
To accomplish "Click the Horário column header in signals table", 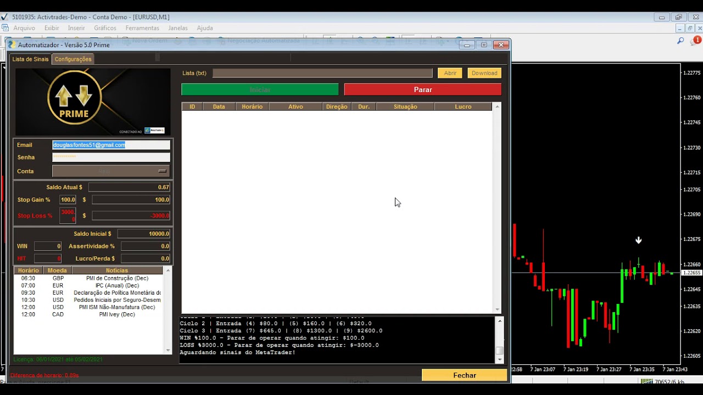I will (252, 106).
